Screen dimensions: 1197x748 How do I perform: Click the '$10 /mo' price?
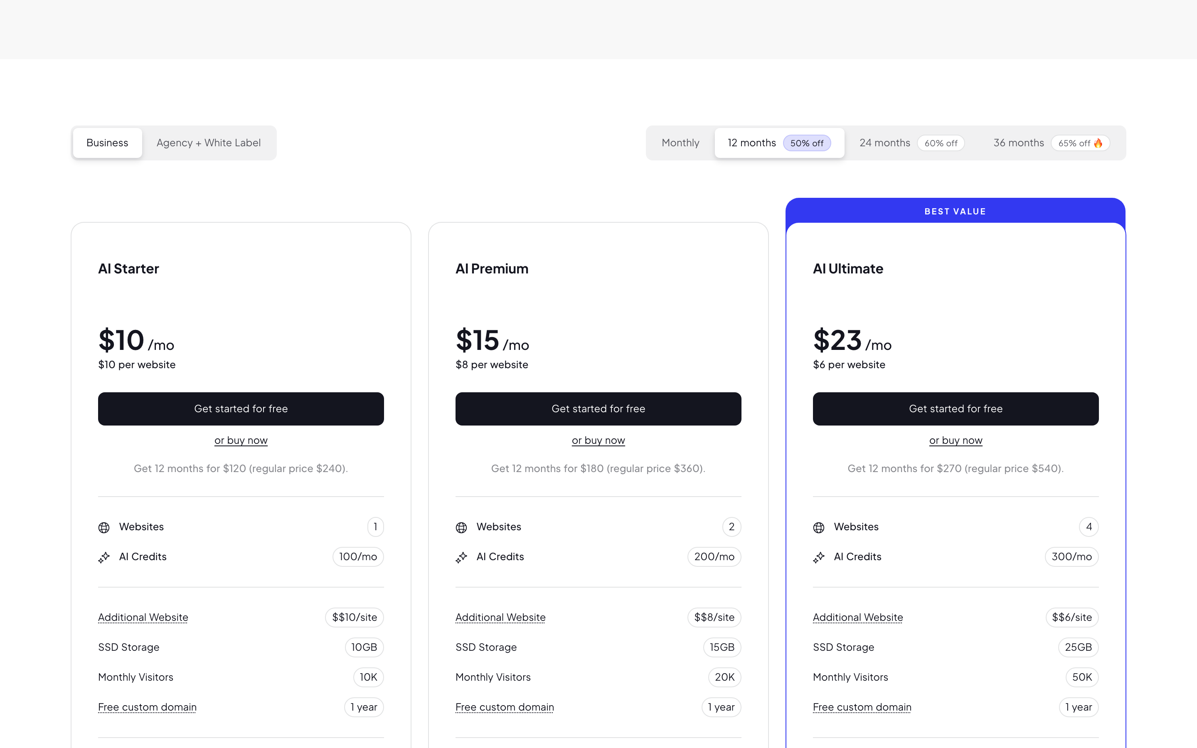[136, 340]
